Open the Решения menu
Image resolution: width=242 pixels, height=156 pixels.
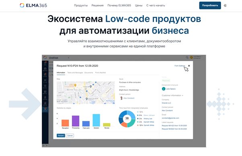[x=97, y=5]
